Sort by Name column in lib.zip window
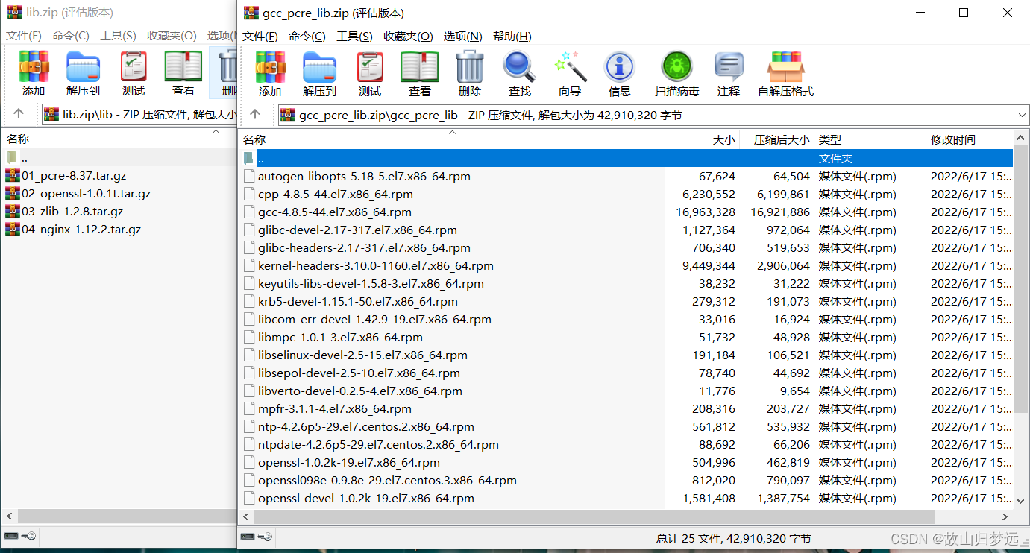Screen dimensions: 1030x553 click(119, 139)
